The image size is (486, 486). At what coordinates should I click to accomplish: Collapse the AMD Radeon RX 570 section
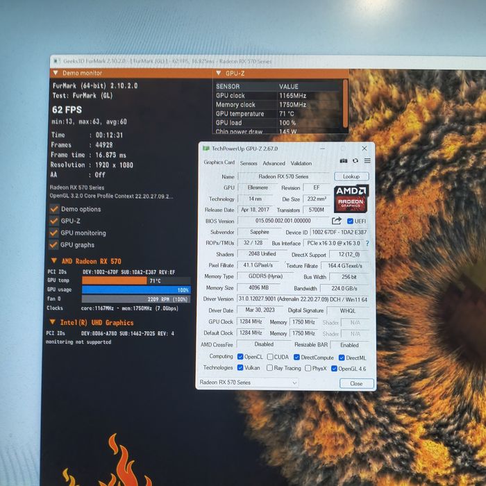54,260
